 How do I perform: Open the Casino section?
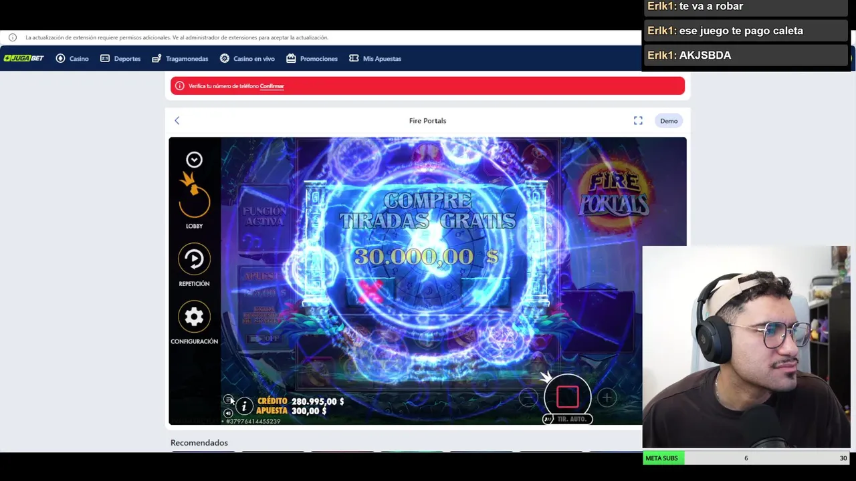72,59
